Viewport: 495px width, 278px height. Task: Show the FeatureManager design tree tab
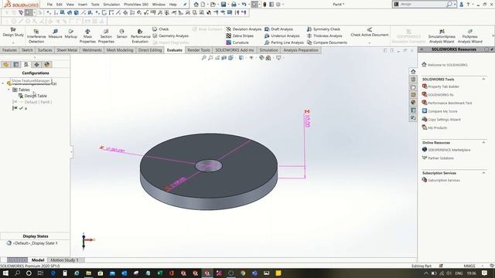[x=5, y=65]
